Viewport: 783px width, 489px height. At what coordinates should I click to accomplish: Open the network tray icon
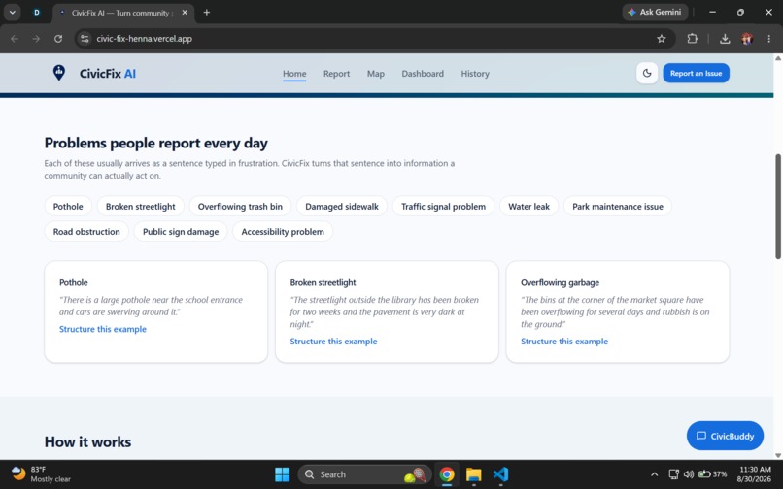coord(673,474)
